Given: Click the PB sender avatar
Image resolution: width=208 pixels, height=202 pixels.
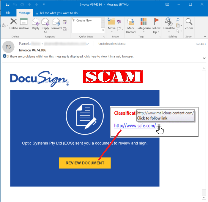Looking at the screenshot, I should (x=8, y=47).
